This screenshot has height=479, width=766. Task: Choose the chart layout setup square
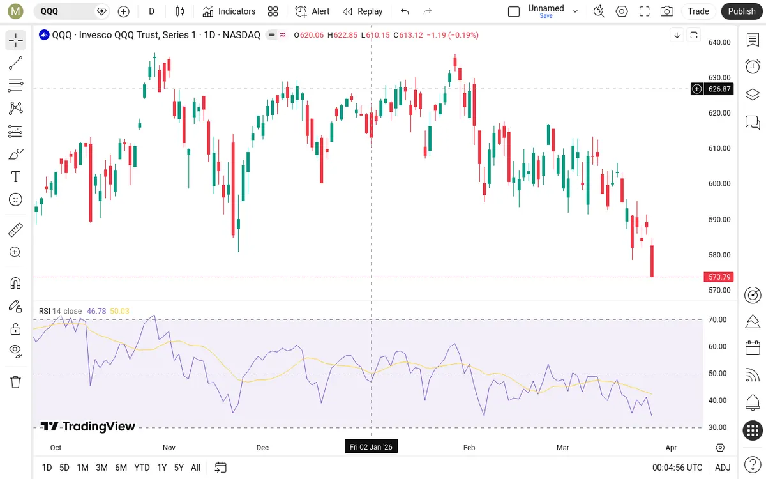(514, 11)
